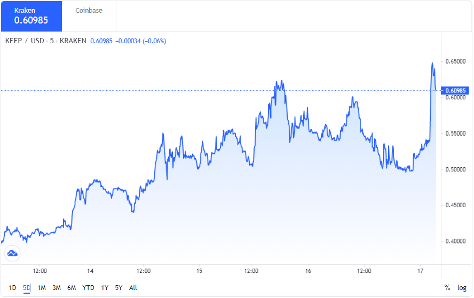Click the blue 0.60985 price label on the axis
This screenshot has width=474, height=298.
455,90
